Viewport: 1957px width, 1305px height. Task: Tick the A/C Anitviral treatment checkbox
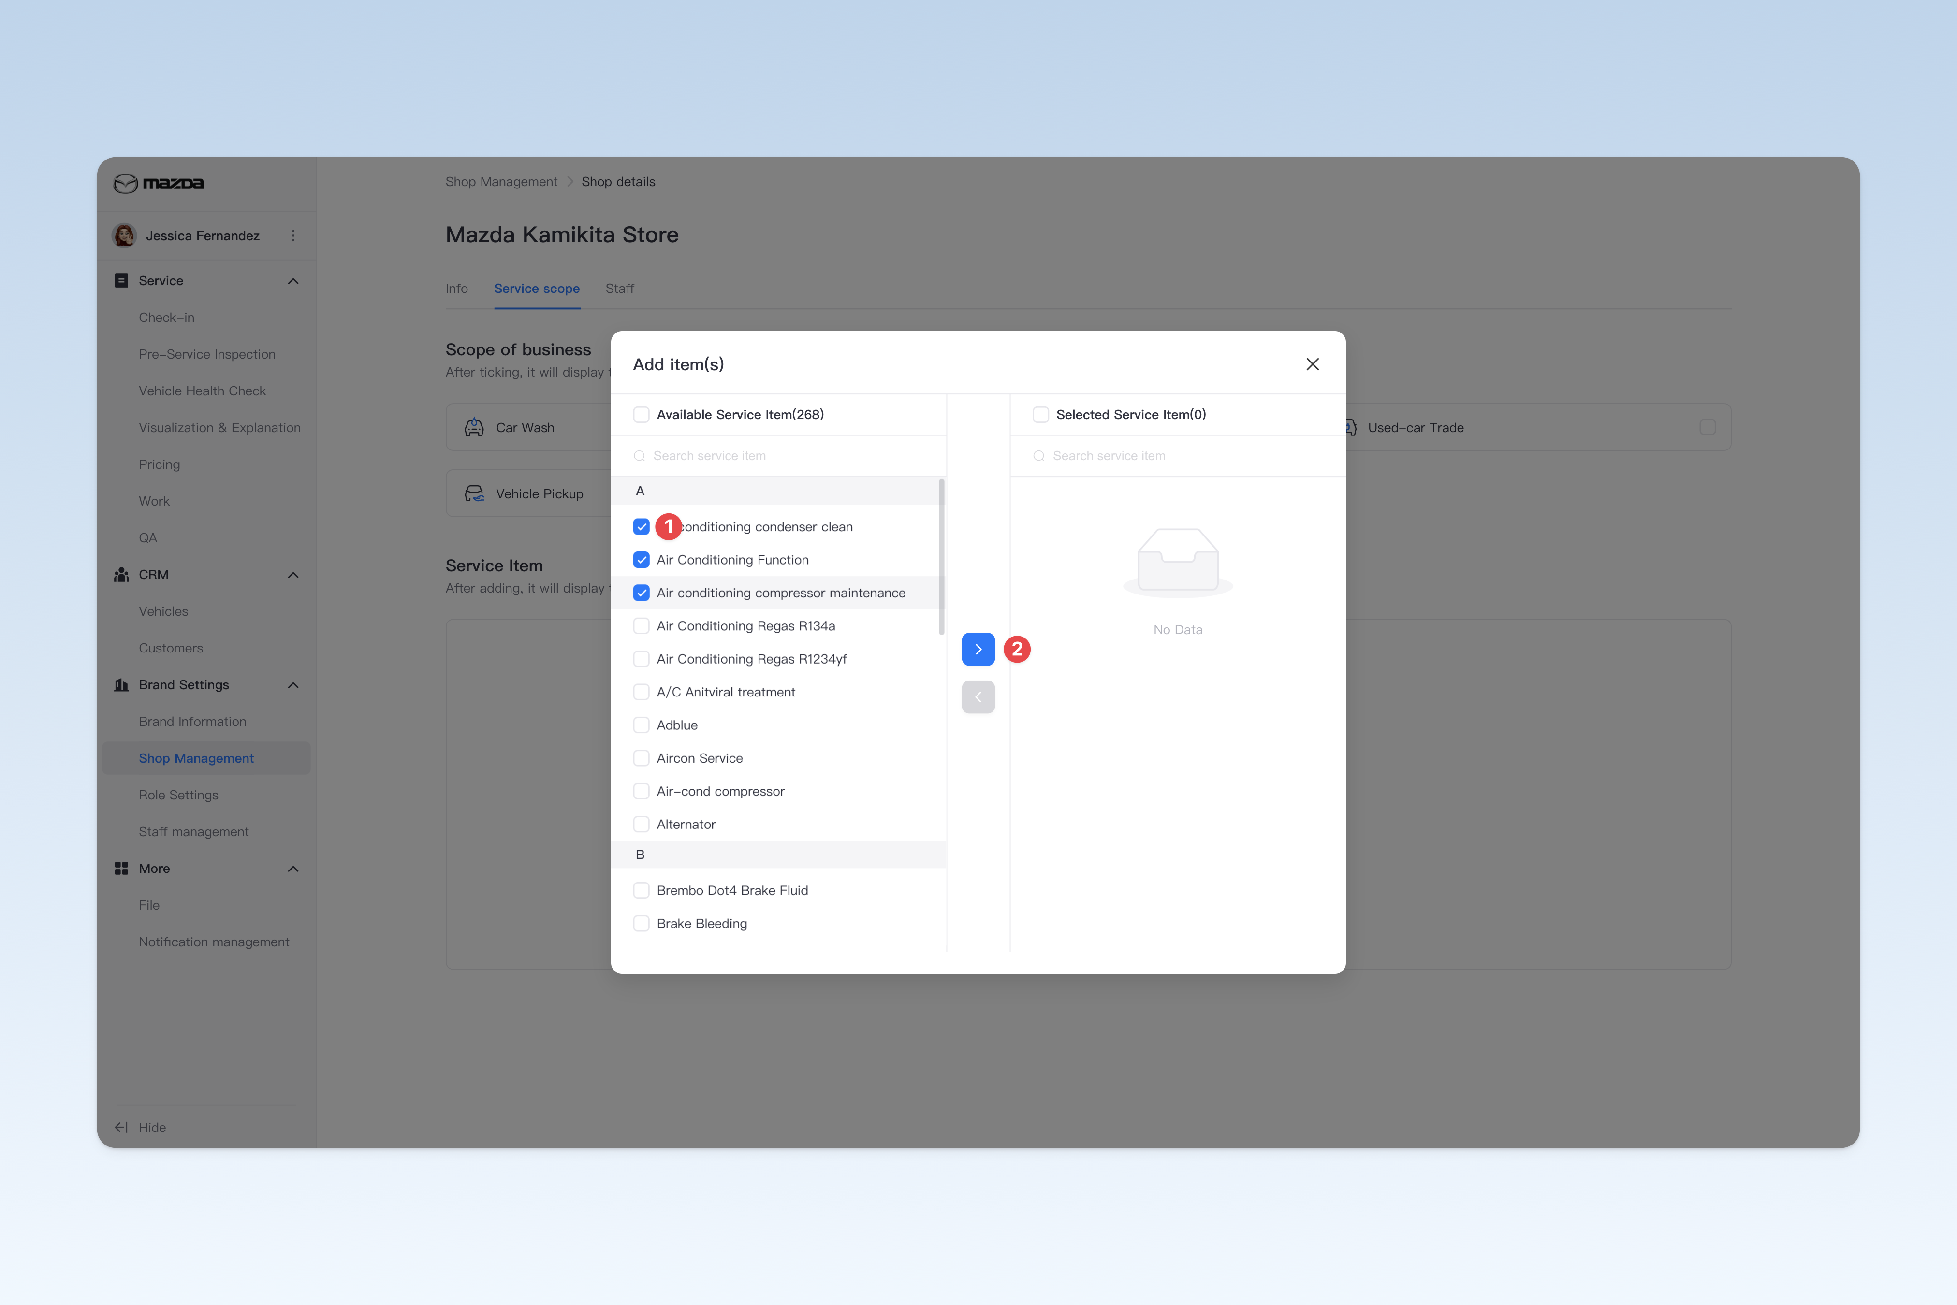click(641, 692)
